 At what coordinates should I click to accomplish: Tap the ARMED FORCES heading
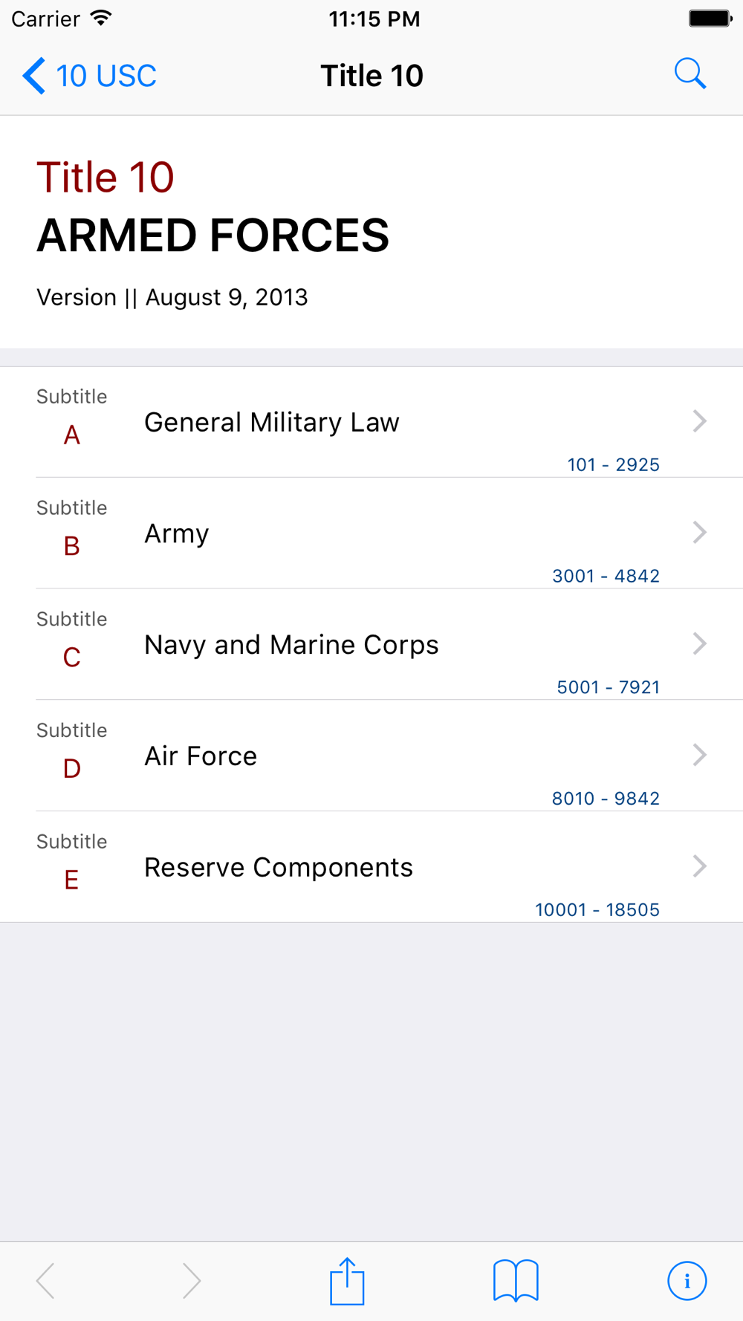click(x=212, y=236)
